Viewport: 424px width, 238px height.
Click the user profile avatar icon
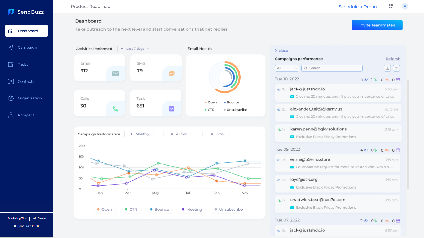click(405, 6)
